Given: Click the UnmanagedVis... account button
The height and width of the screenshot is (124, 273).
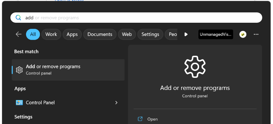Looking at the screenshot, I should 216,34.
